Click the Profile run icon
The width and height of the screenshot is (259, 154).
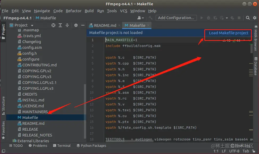[222, 18]
